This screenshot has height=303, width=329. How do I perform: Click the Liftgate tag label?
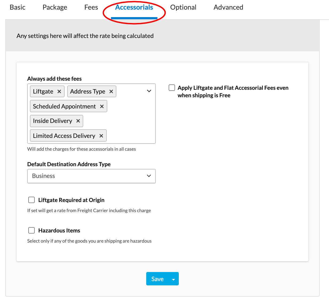click(x=43, y=91)
